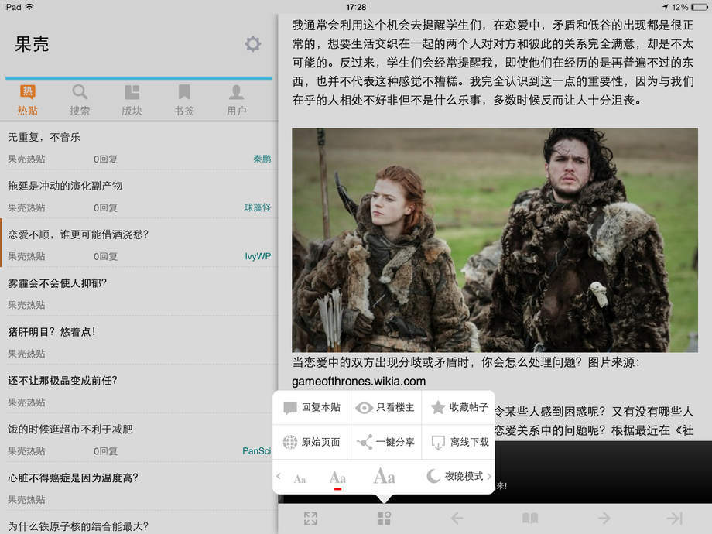Select 一键分享 share option
This screenshot has width=712, height=534.
[x=384, y=443]
